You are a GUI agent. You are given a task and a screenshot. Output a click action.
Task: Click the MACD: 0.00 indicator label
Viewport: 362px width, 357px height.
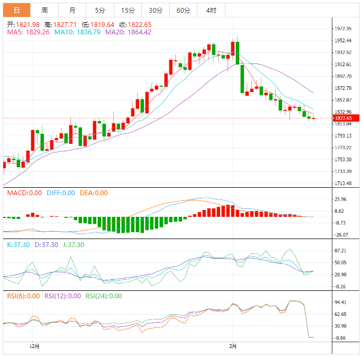click(x=24, y=193)
